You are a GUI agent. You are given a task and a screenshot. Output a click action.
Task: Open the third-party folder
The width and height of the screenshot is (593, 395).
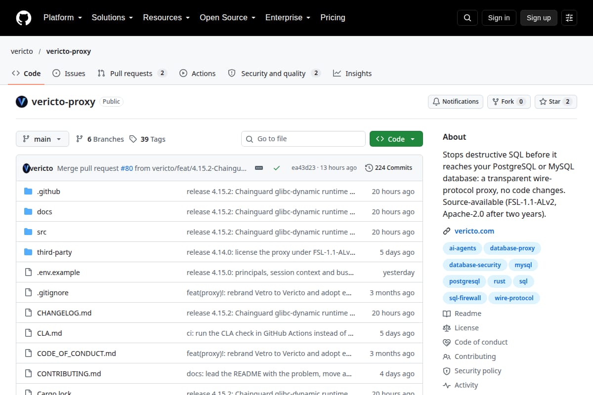[54, 252]
